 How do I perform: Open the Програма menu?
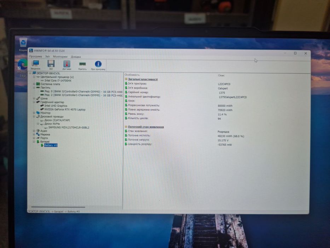36,57
